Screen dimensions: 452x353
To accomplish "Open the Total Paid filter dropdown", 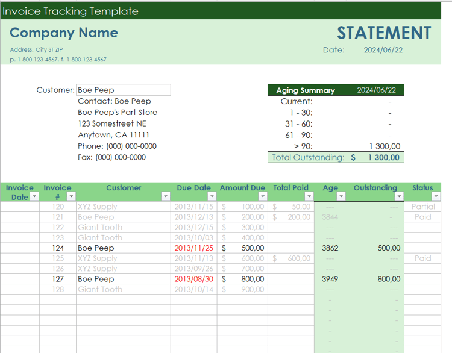I will point(309,196).
